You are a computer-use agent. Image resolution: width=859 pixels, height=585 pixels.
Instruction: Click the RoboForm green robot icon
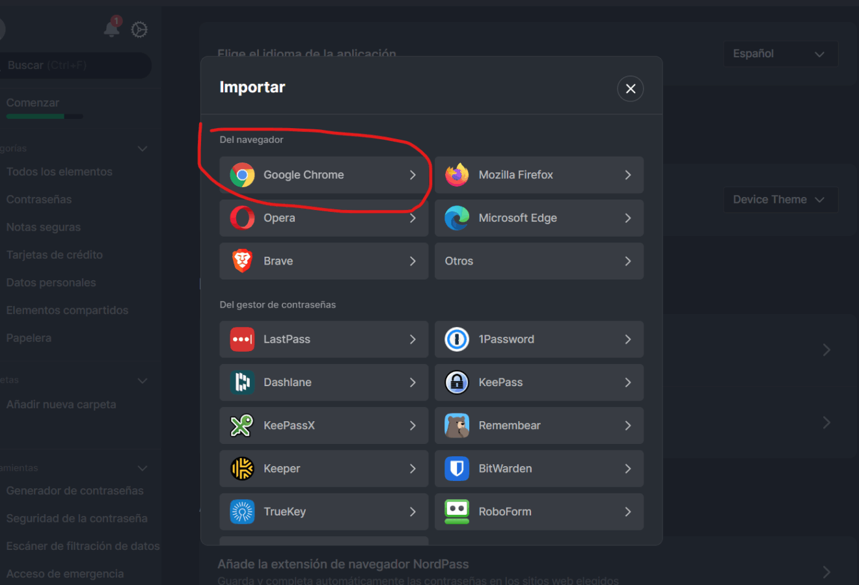click(457, 512)
